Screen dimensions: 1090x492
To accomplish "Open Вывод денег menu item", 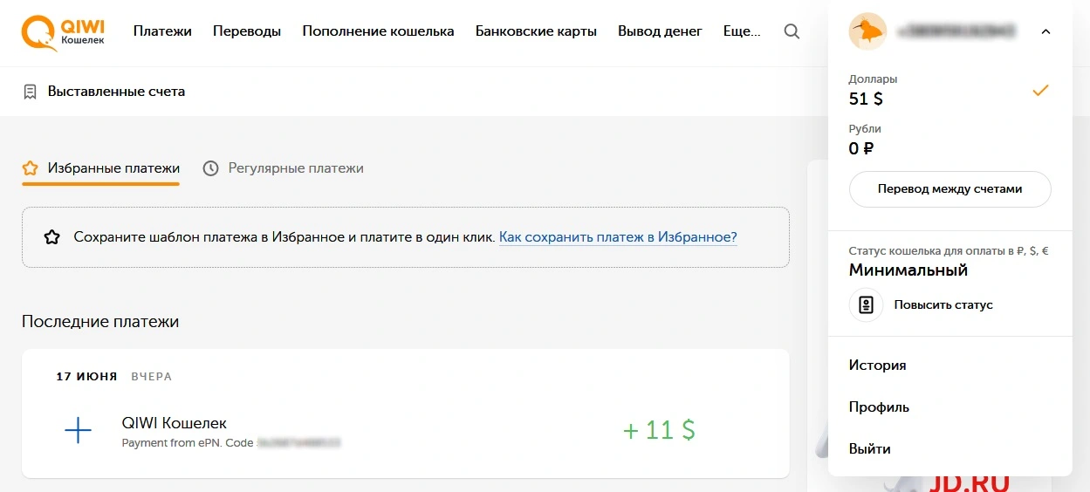I will pyautogui.click(x=660, y=31).
